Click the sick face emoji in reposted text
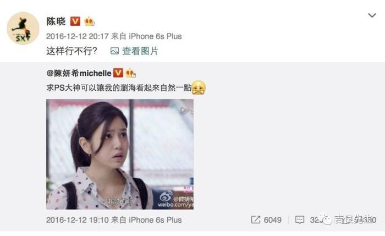 click(199, 87)
